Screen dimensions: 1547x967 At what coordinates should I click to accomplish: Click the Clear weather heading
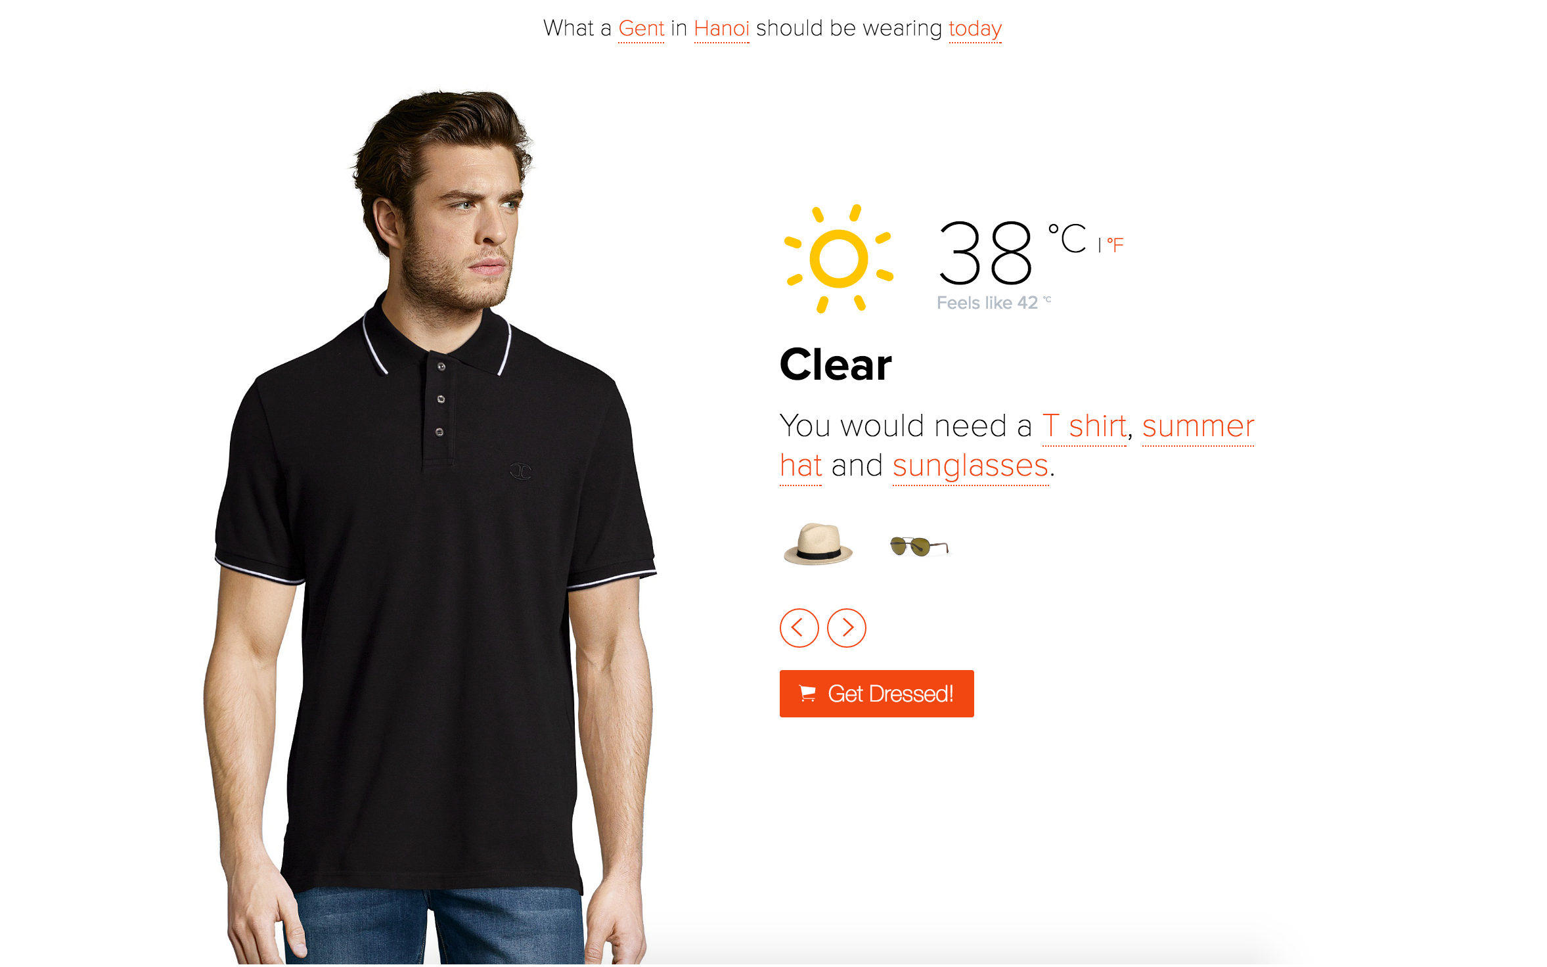point(836,365)
